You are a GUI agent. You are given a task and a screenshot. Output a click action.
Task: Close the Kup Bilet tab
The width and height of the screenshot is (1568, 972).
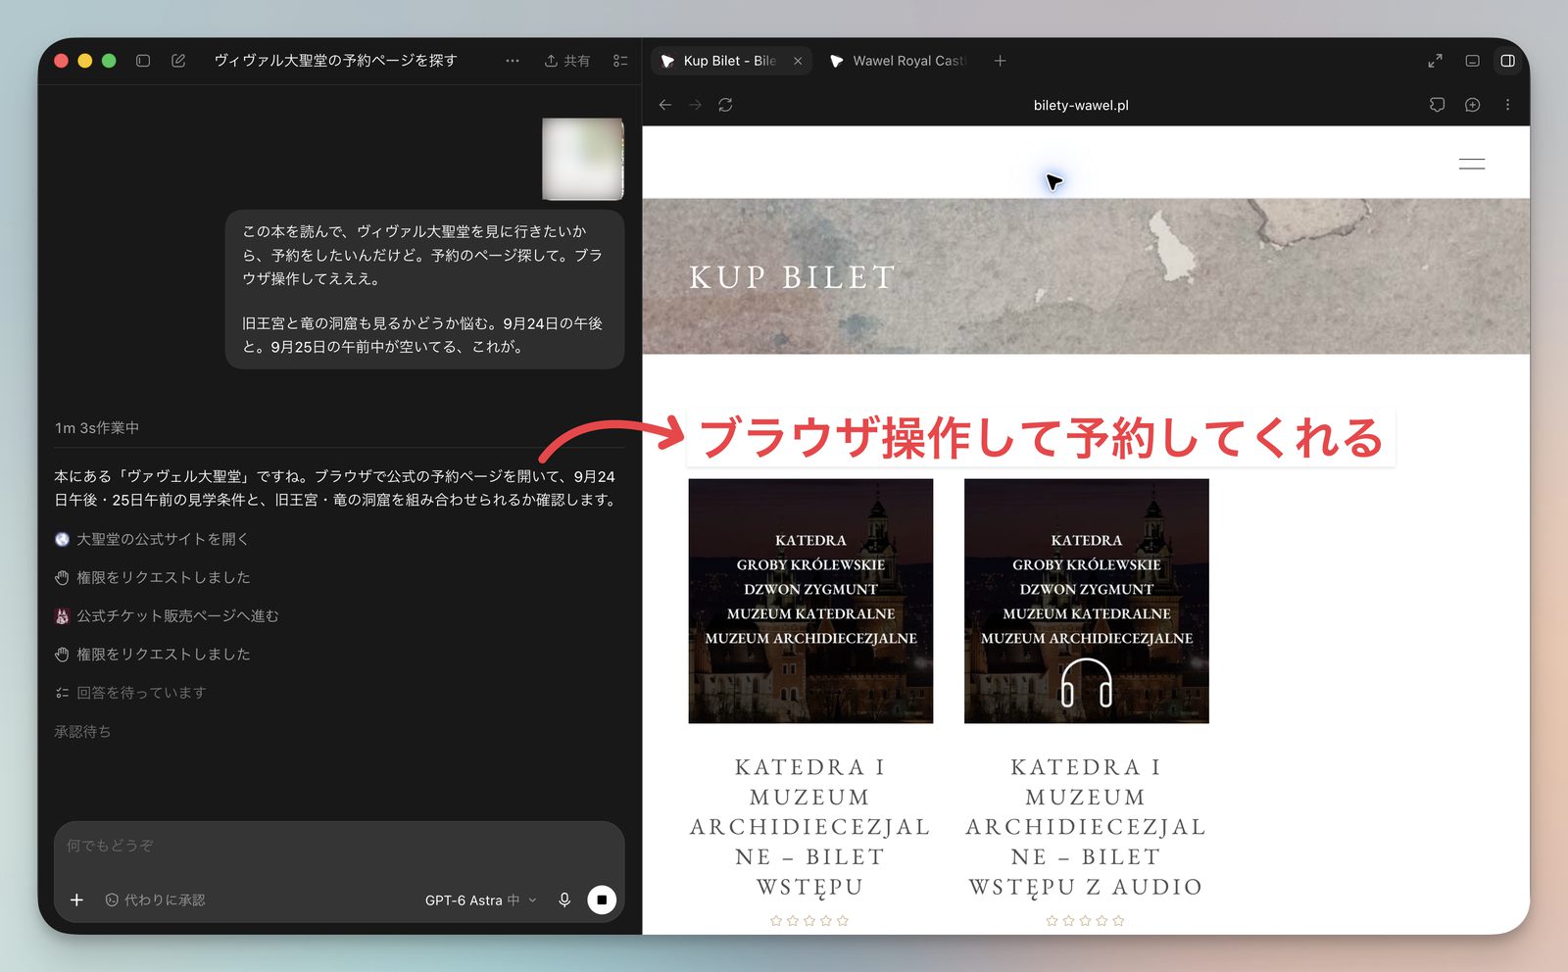tap(798, 61)
